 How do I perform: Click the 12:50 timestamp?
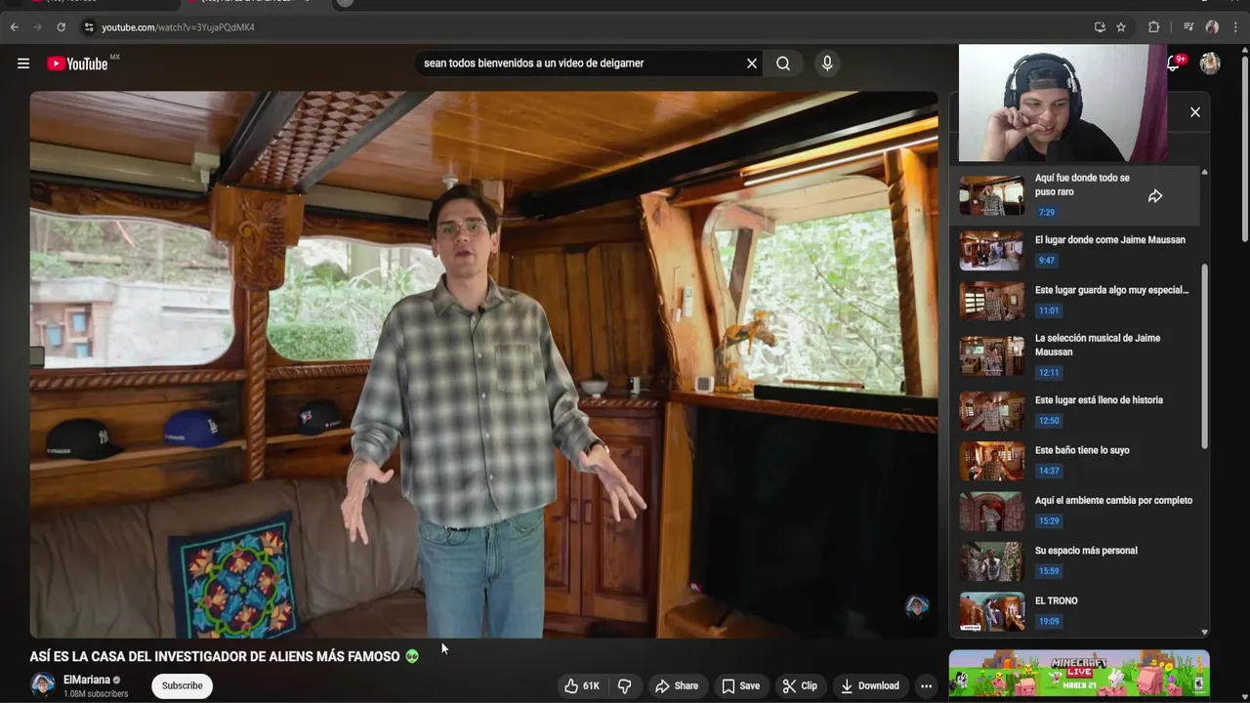tap(1048, 421)
